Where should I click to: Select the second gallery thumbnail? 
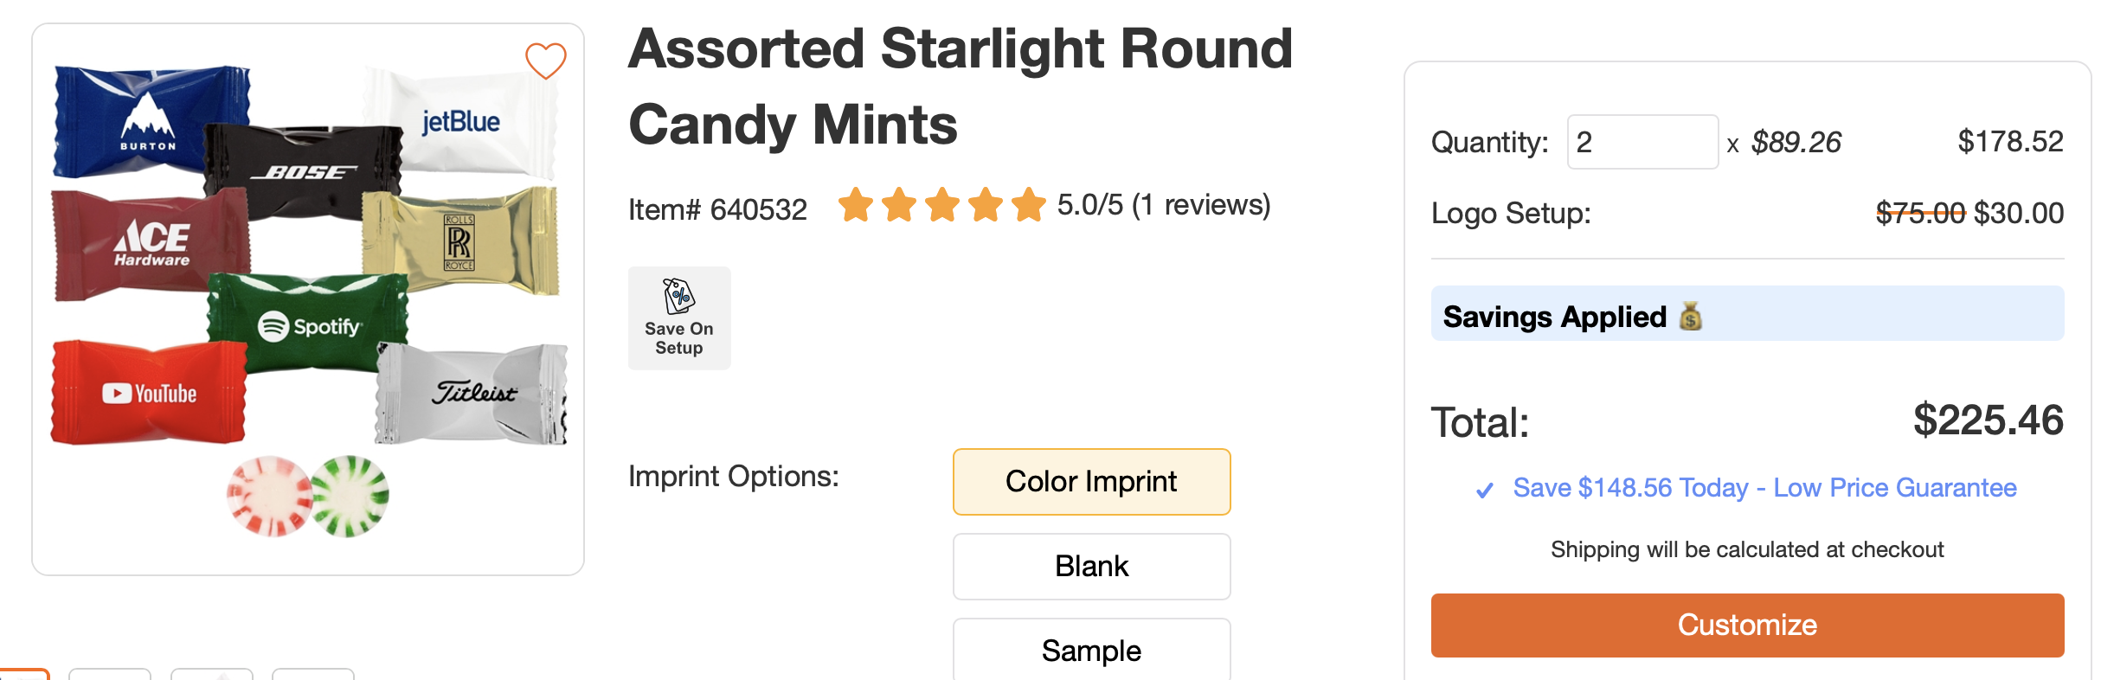pos(110,674)
